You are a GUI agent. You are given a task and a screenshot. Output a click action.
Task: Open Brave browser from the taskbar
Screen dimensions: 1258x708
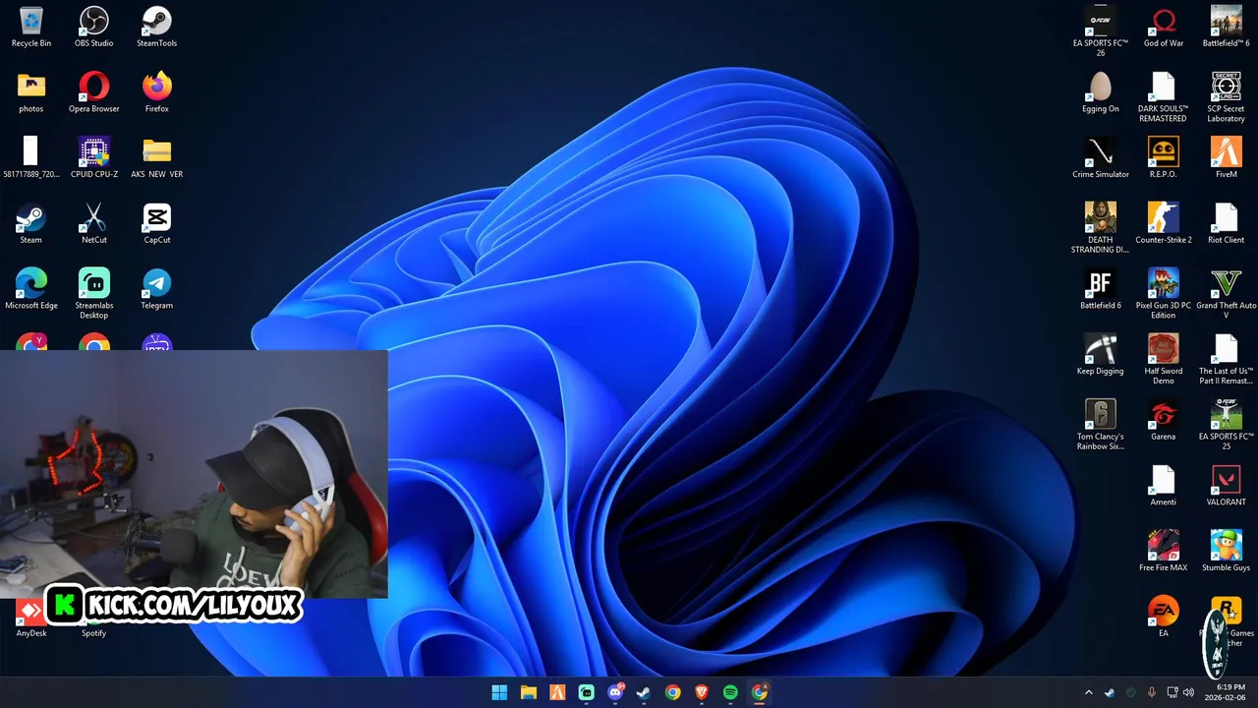[702, 692]
